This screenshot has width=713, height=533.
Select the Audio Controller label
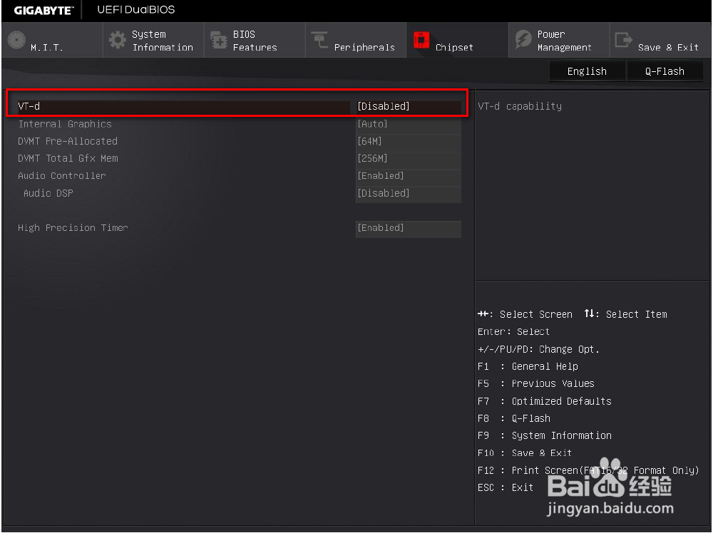(62, 176)
